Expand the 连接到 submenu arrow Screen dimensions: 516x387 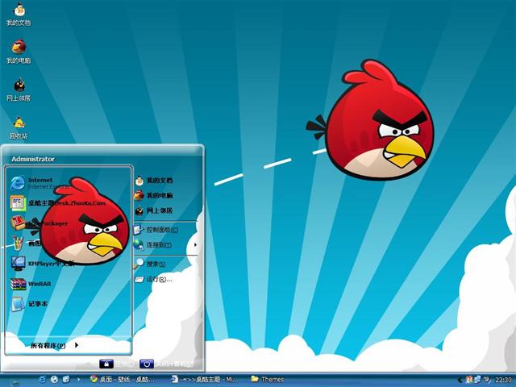point(195,245)
